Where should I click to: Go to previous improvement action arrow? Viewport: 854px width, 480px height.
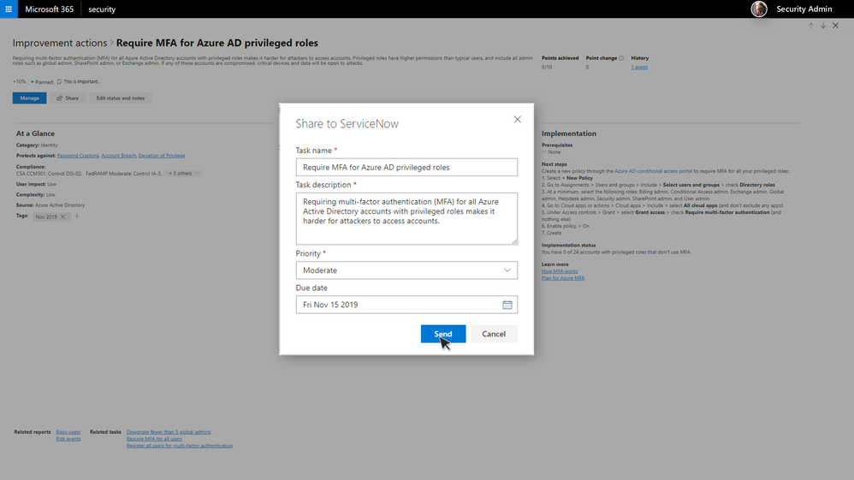point(810,26)
